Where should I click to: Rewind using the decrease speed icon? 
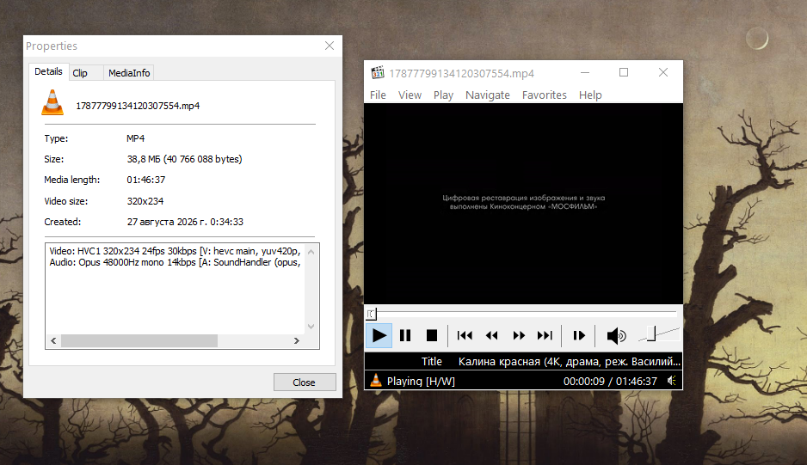[x=491, y=336]
